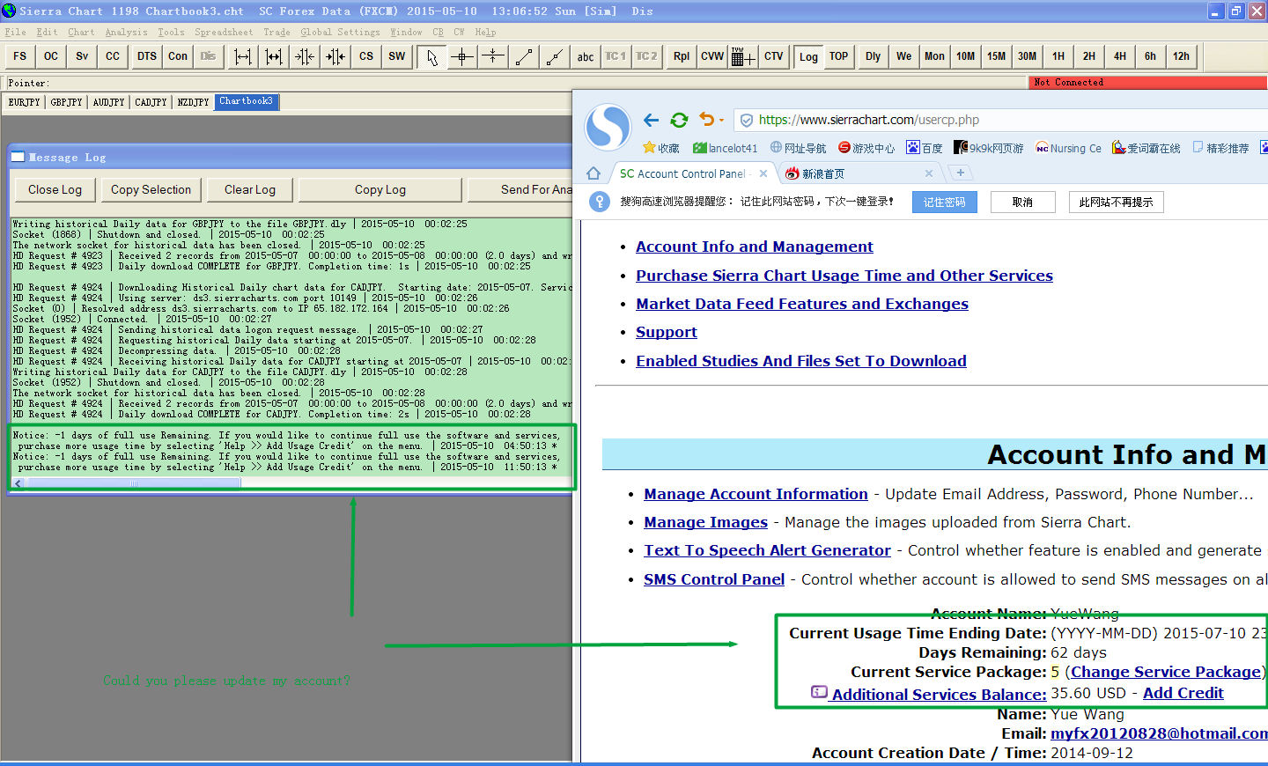The image size is (1268, 766).
Task: Close the SC Account Control Panel tab
Action: [763, 173]
